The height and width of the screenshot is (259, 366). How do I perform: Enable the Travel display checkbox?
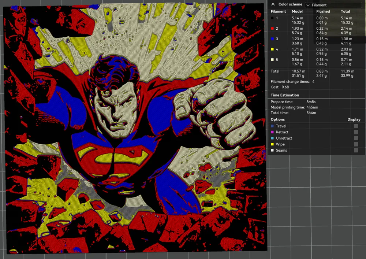[x=355, y=126]
